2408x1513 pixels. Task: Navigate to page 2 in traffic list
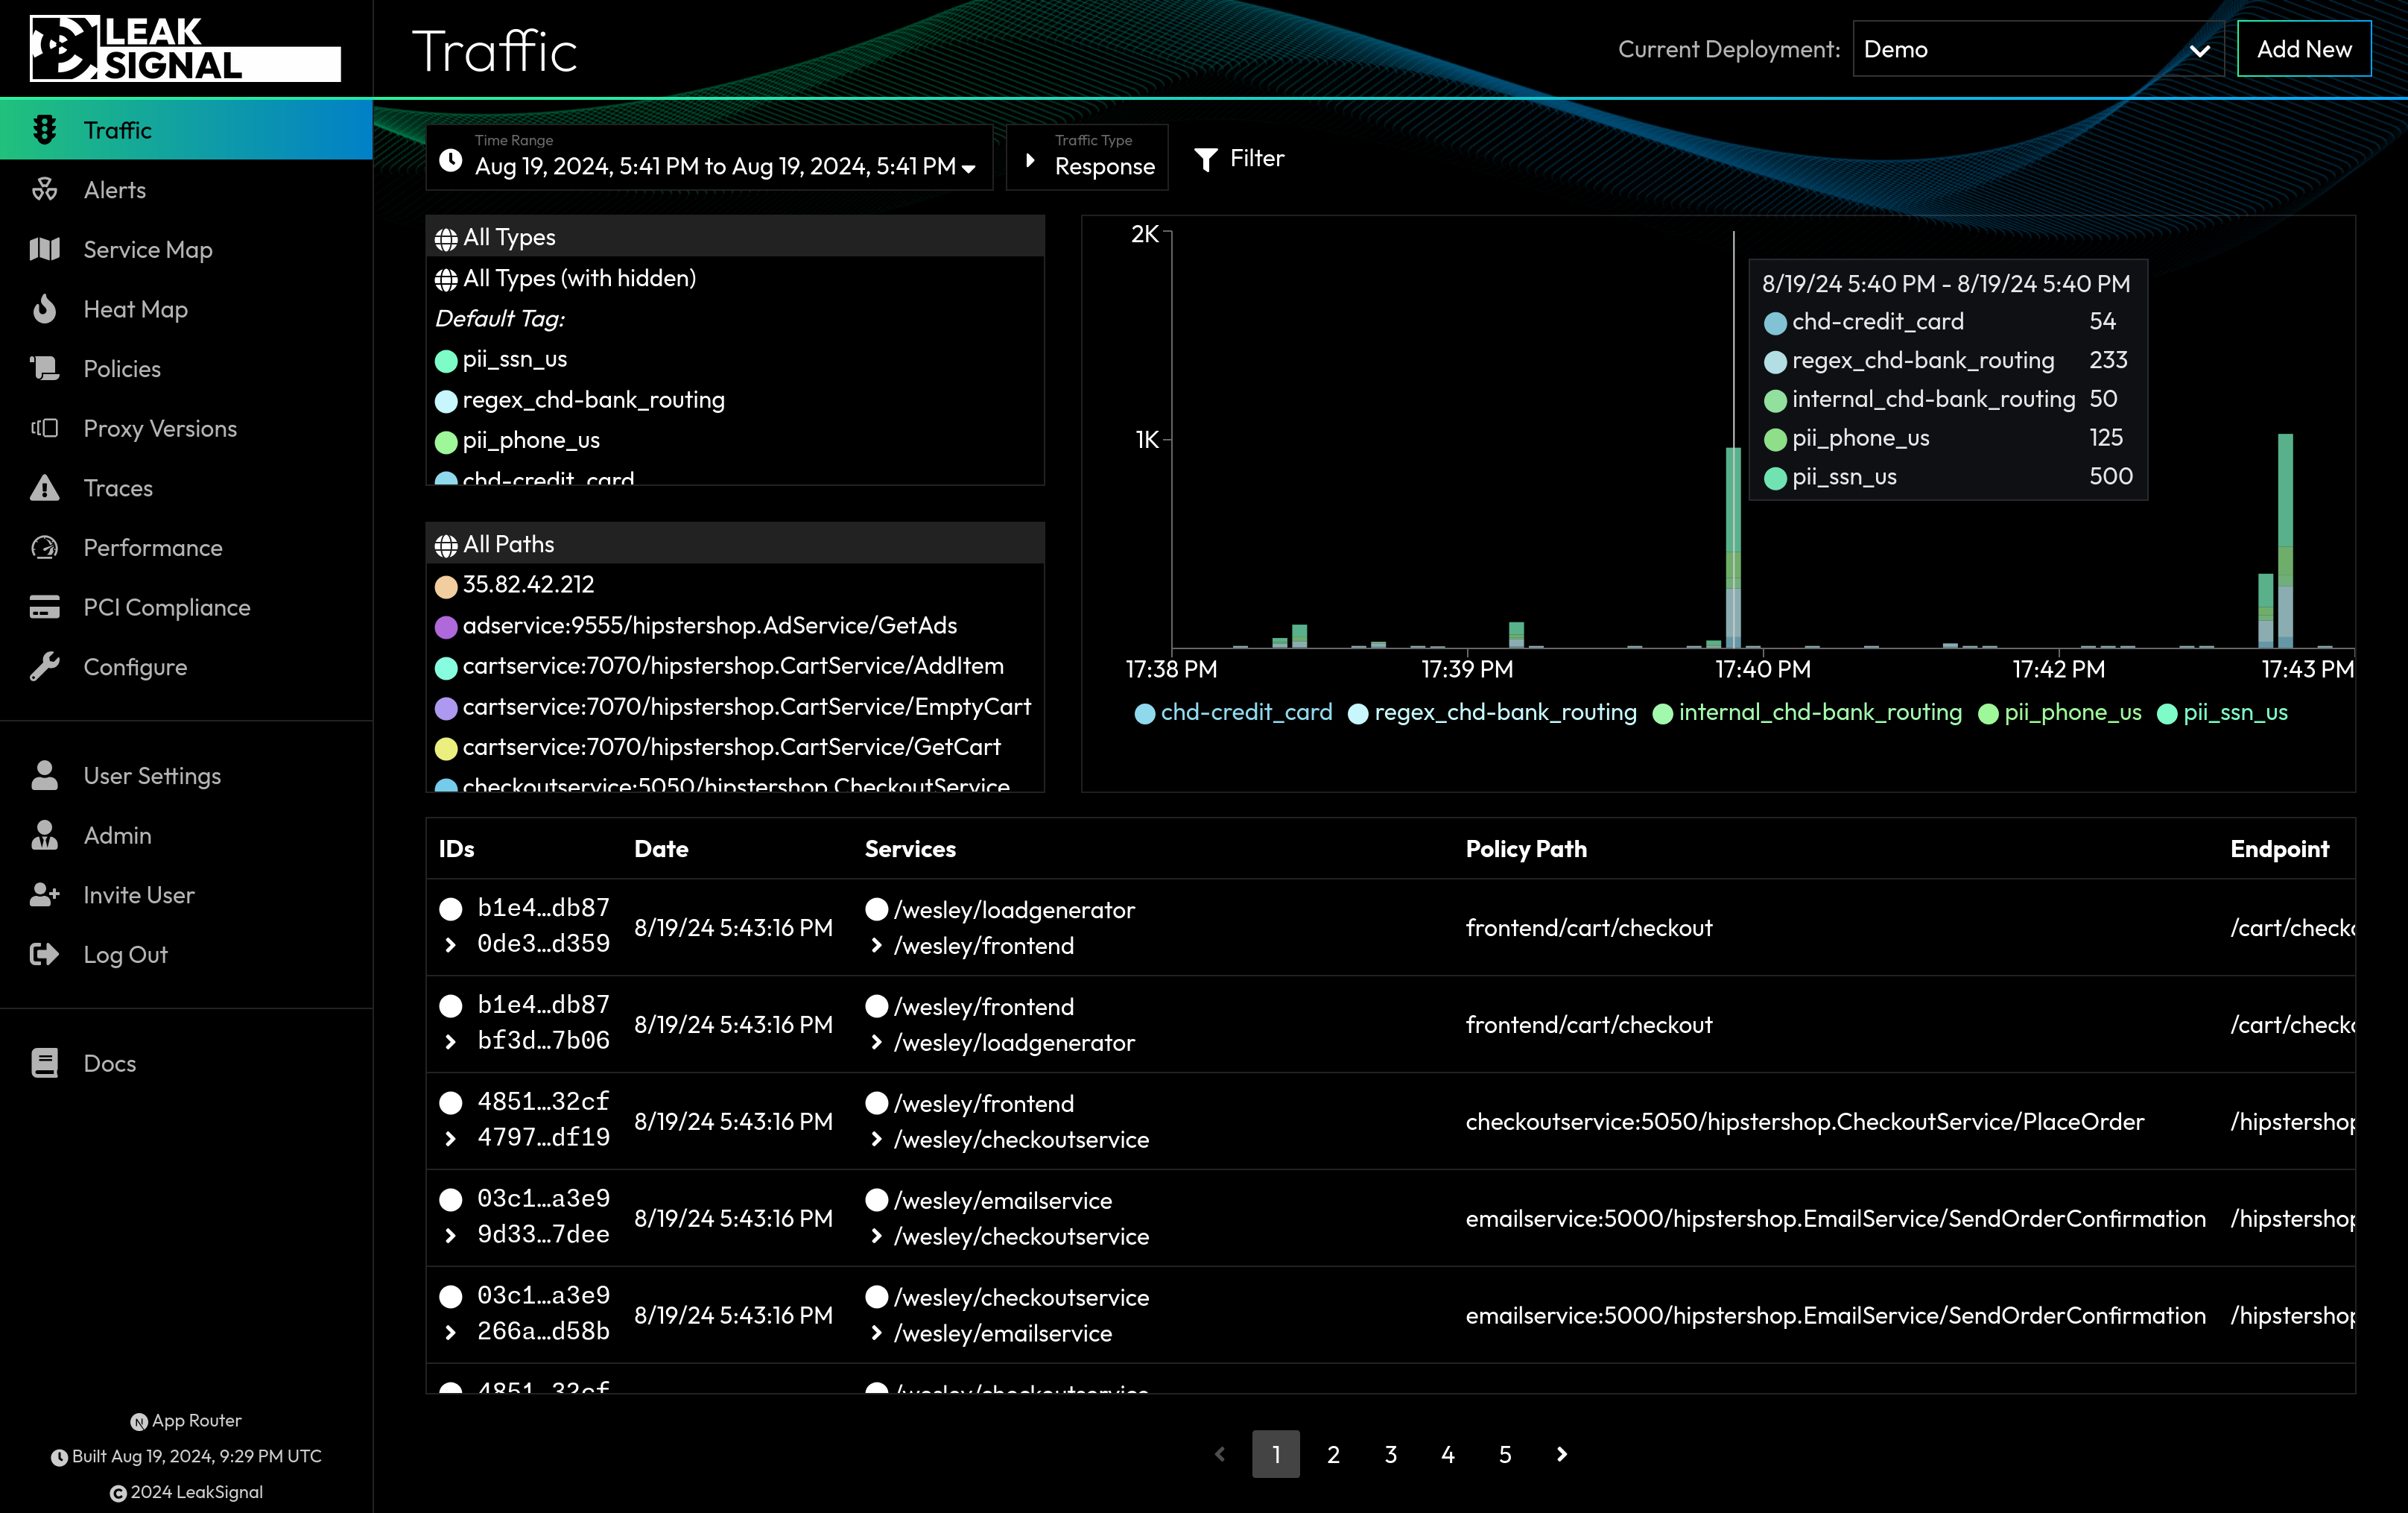pyautogui.click(x=1333, y=1452)
